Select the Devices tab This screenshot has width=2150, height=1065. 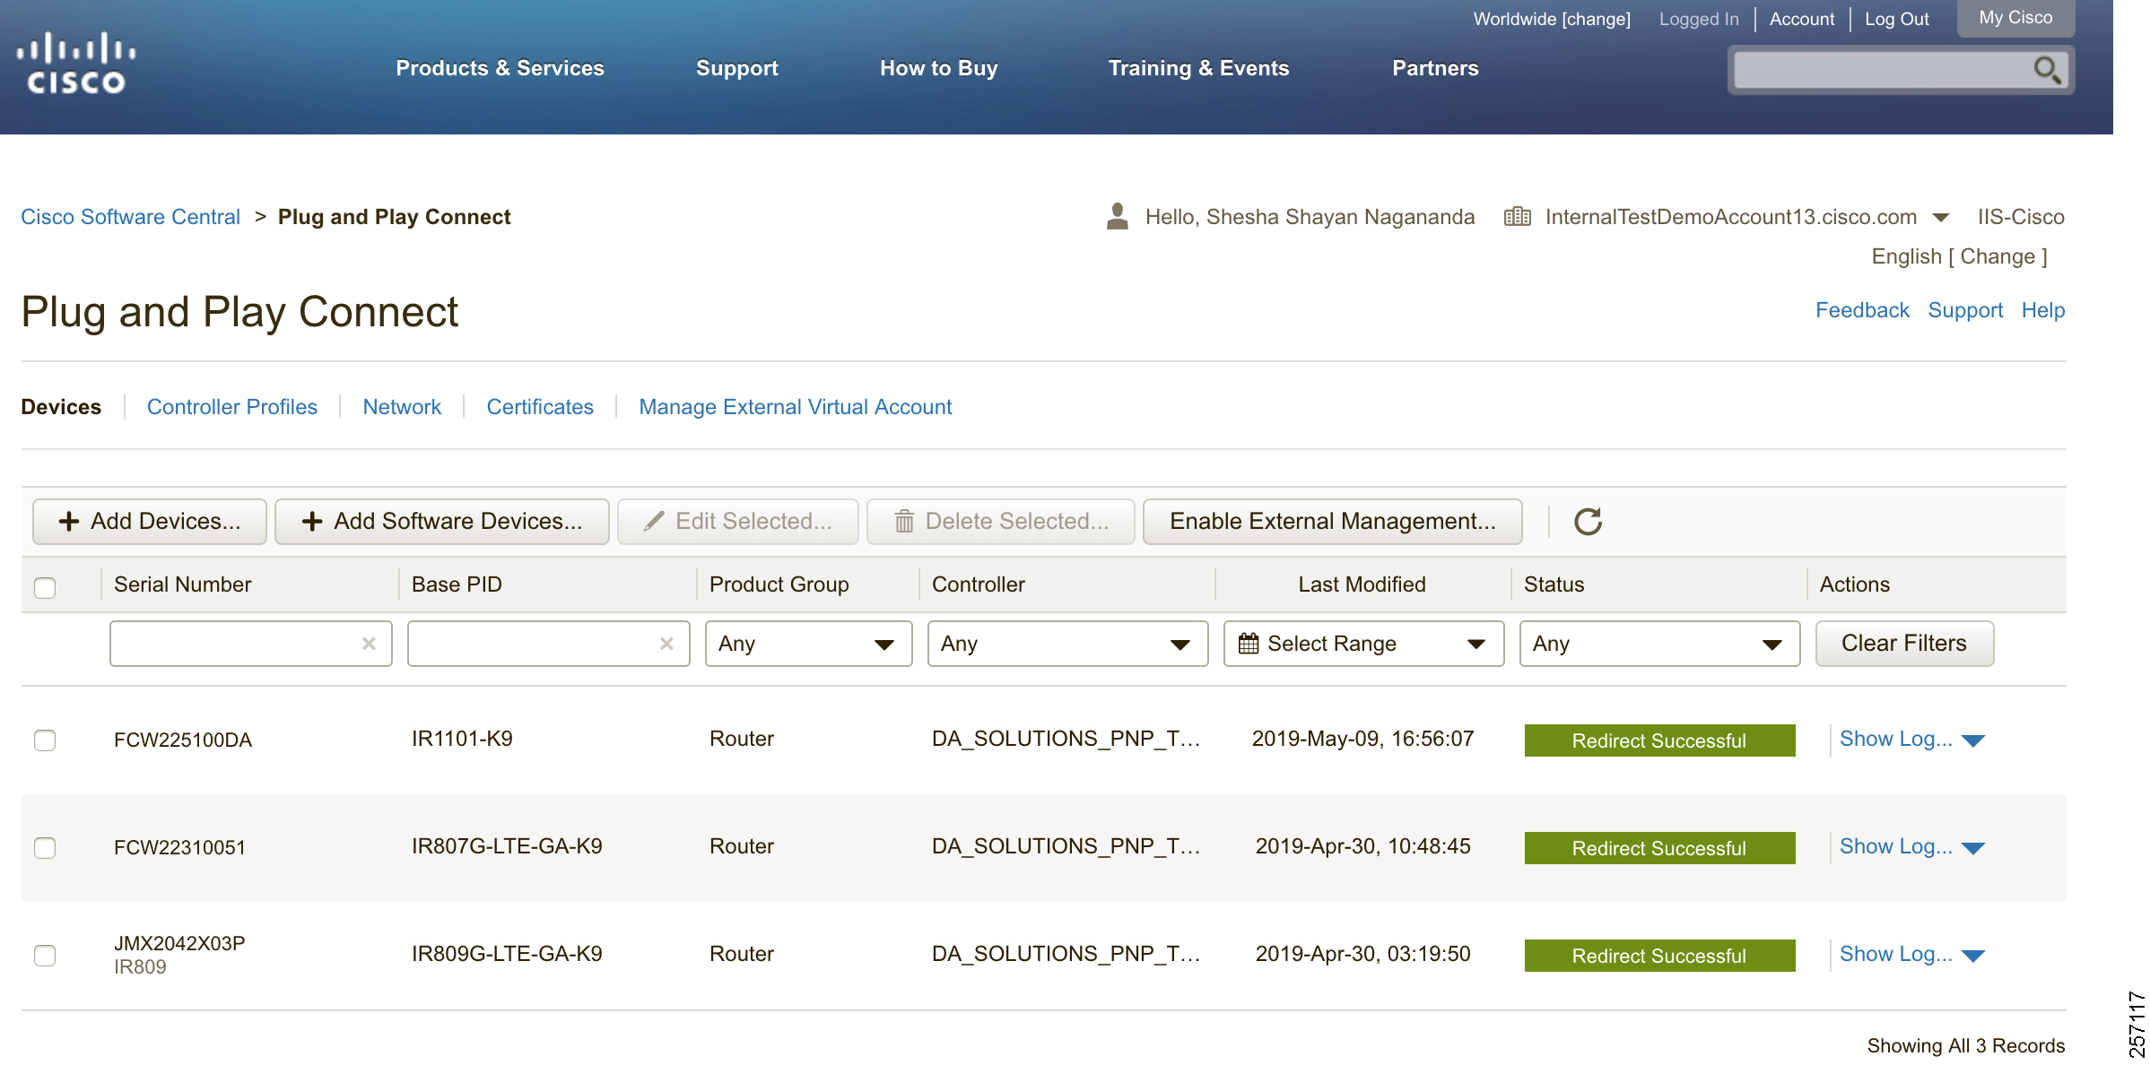61,407
